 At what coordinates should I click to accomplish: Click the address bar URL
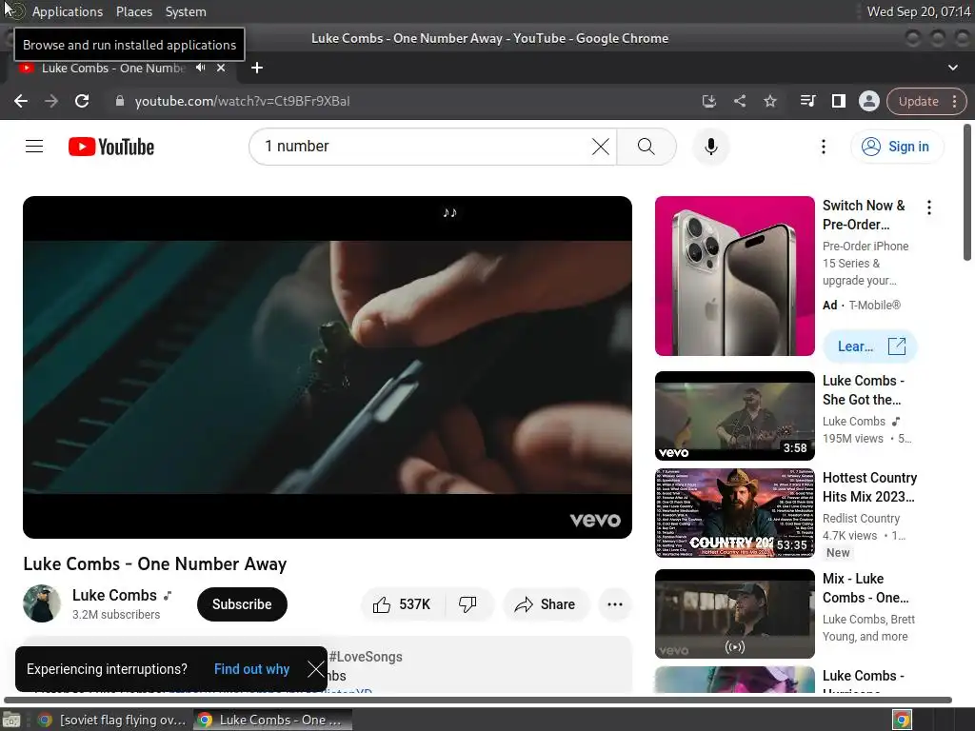[243, 101]
